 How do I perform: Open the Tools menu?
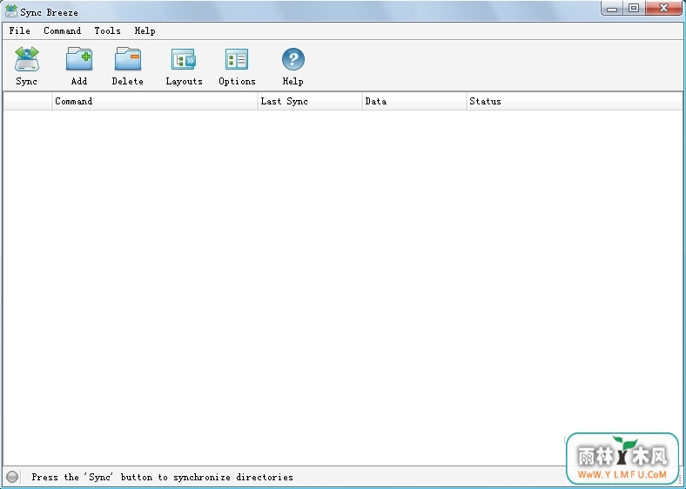point(108,30)
